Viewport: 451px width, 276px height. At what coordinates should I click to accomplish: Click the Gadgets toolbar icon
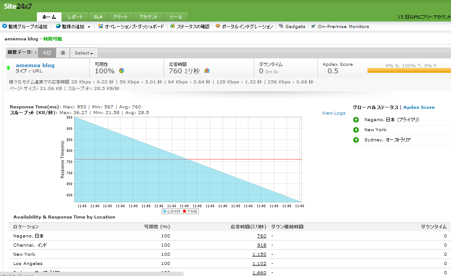coord(281,26)
